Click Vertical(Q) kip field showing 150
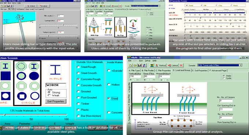The width and height of the screenshot is (249, 135). coord(135,76)
